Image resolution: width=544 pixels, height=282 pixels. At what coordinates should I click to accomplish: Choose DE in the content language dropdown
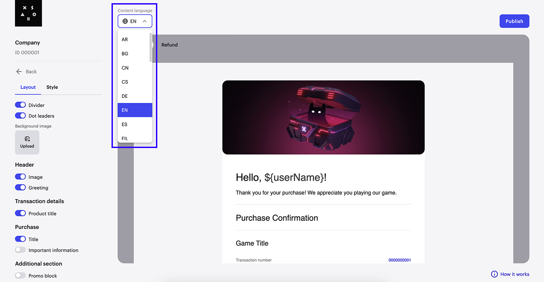(125, 96)
